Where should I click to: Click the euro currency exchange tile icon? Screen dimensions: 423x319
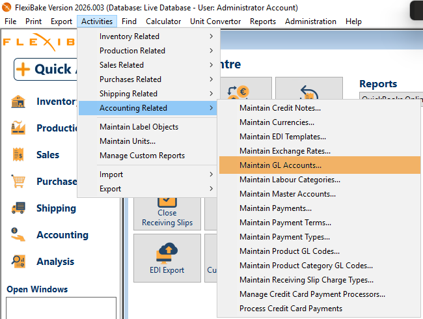238,92
